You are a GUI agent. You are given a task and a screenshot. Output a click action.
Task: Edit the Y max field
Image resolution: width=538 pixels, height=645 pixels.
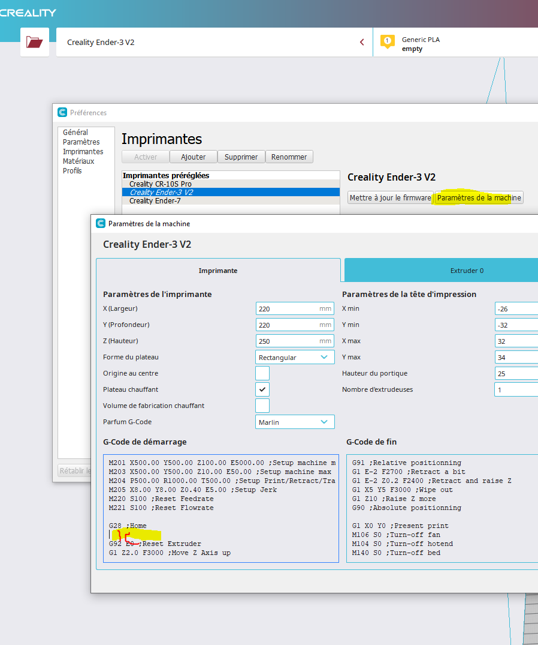pyautogui.click(x=516, y=357)
